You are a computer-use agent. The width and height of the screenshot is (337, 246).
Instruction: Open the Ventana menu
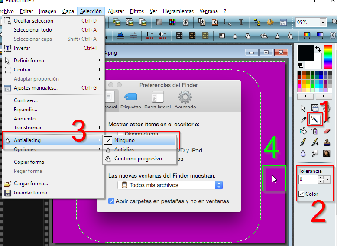pos(208,11)
